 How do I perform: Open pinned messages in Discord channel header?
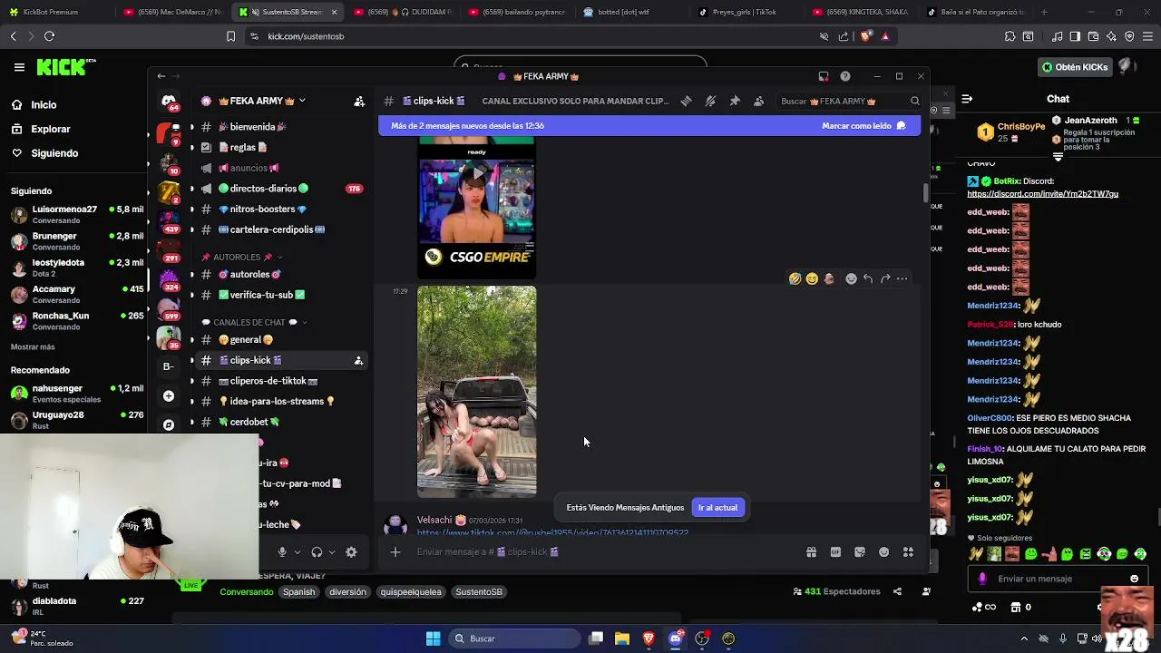coord(735,101)
